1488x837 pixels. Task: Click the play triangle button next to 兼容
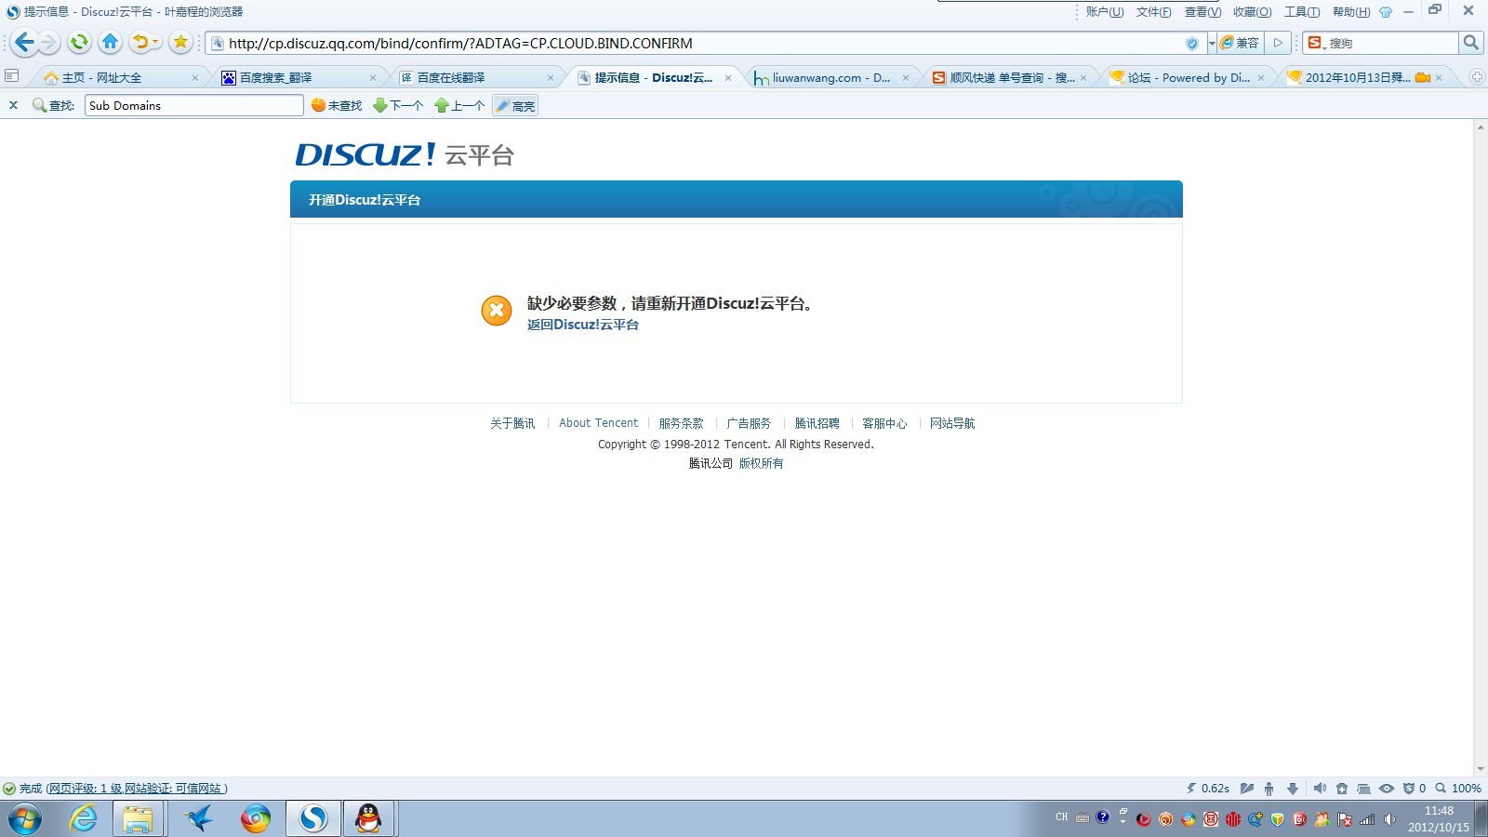(x=1279, y=43)
